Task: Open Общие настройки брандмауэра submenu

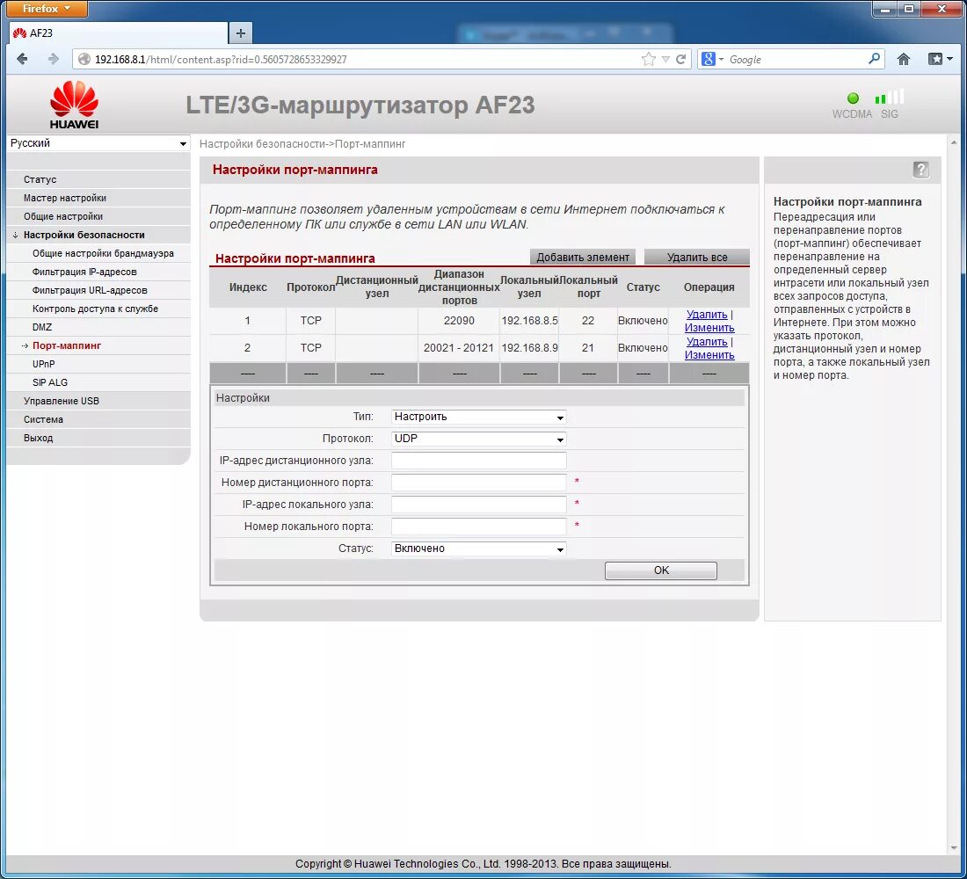Action: pyautogui.click(x=103, y=253)
